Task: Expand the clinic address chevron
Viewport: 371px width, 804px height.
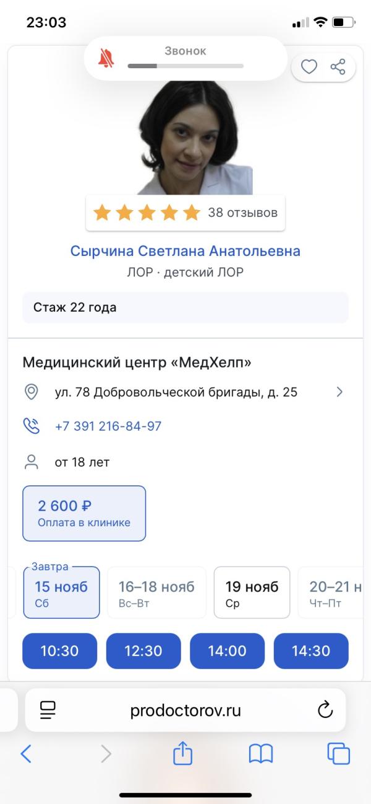Action: (339, 392)
